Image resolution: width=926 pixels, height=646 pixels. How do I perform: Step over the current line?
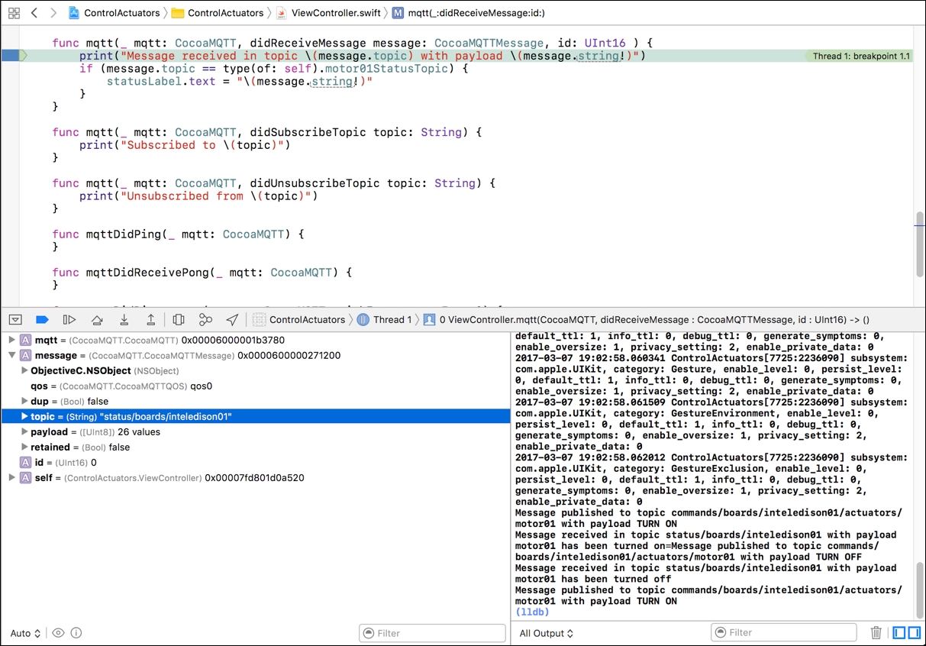coord(97,320)
